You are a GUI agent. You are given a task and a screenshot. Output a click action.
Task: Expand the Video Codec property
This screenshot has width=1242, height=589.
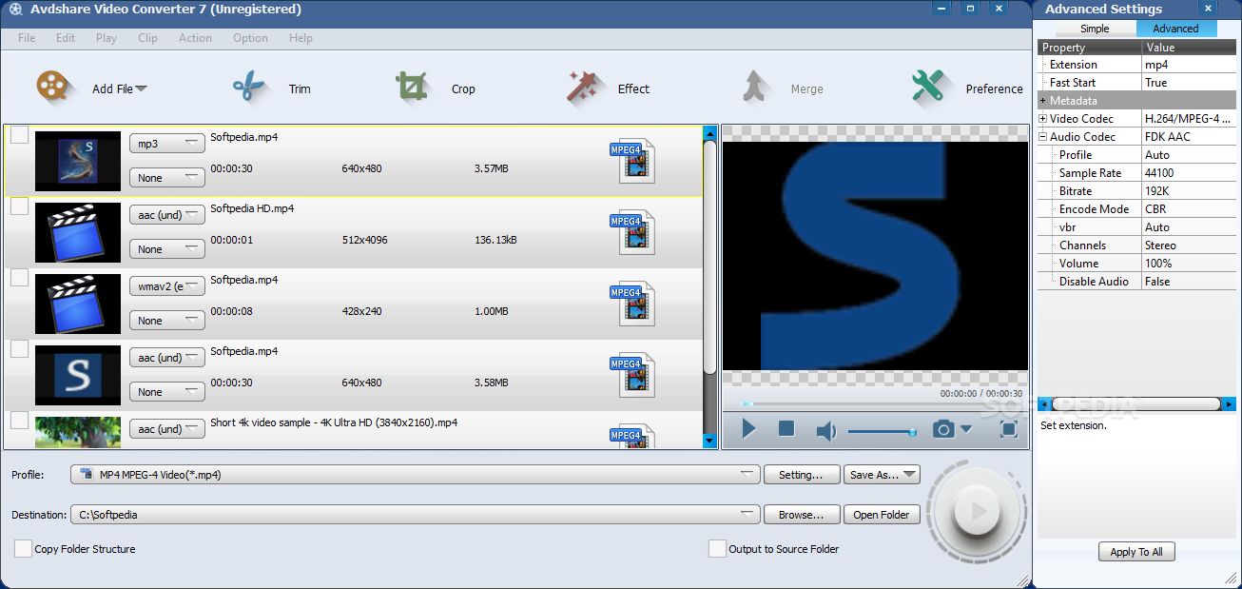pos(1043,119)
